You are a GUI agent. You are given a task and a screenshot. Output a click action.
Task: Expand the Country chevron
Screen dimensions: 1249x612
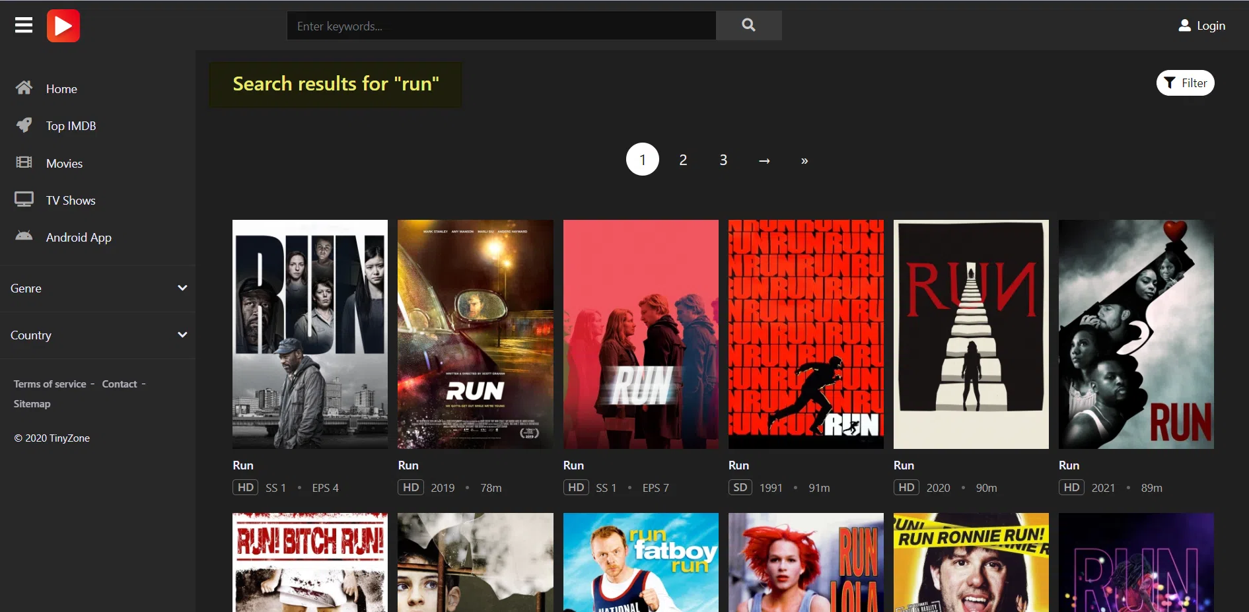182,335
